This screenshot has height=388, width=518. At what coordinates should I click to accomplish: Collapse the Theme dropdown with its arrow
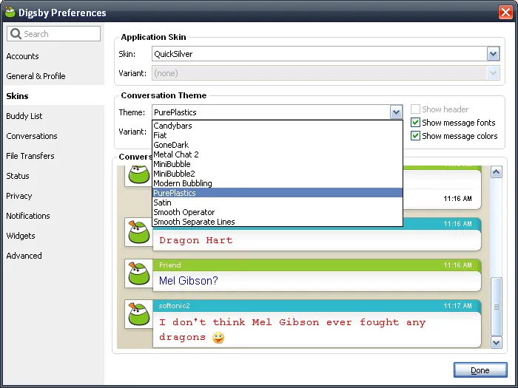[x=396, y=112]
